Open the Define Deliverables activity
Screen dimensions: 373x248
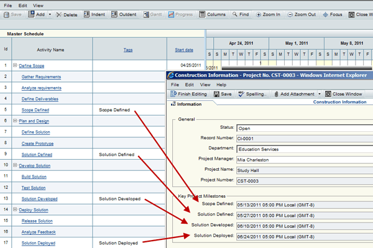pyautogui.click(x=40, y=99)
